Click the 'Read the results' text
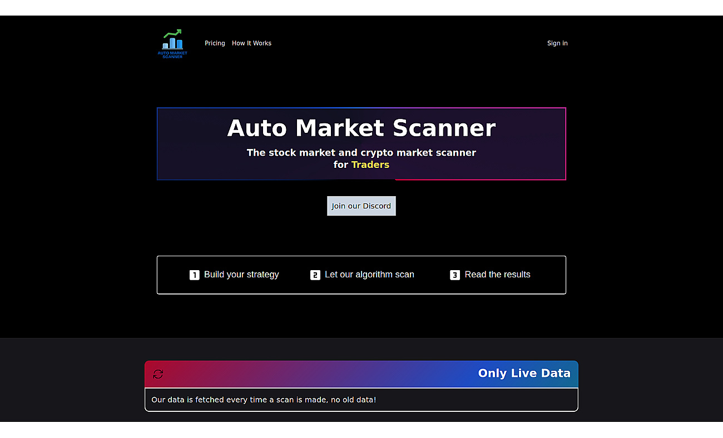This screenshot has height=438, width=723. click(498, 275)
